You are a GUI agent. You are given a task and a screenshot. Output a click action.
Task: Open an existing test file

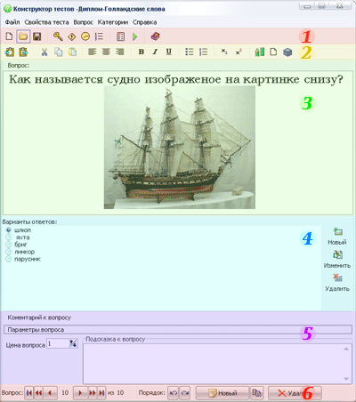coord(23,36)
